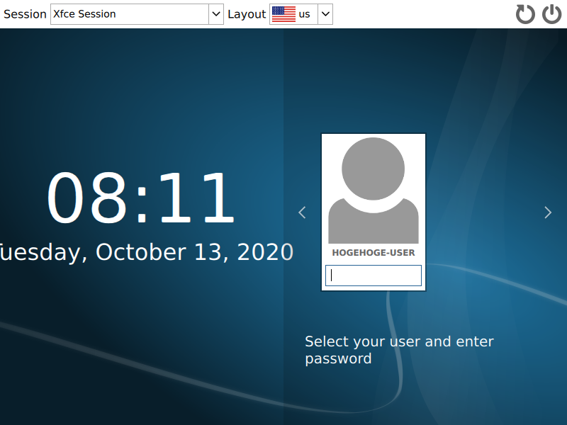Image resolution: width=567 pixels, height=425 pixels.
Task: Click the HOGEHOGE-USER name label
Action: point(374,253)
